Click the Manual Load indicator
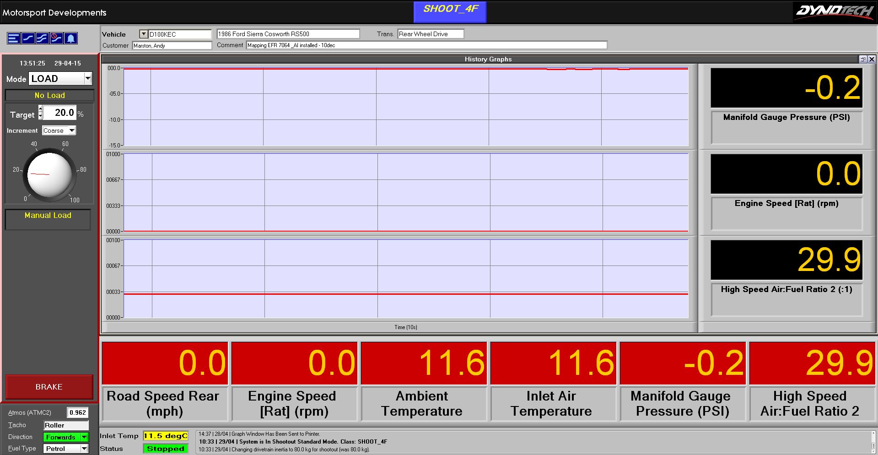 48,216
